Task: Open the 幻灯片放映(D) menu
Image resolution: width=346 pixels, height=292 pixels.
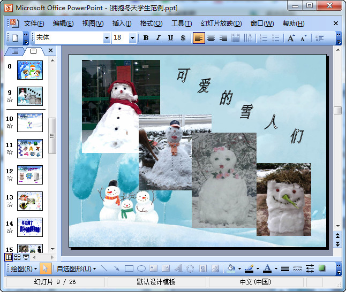Action: coord(221,24)
